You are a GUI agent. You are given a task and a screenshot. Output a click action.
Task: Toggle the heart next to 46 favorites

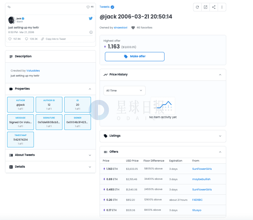(133, 28)
